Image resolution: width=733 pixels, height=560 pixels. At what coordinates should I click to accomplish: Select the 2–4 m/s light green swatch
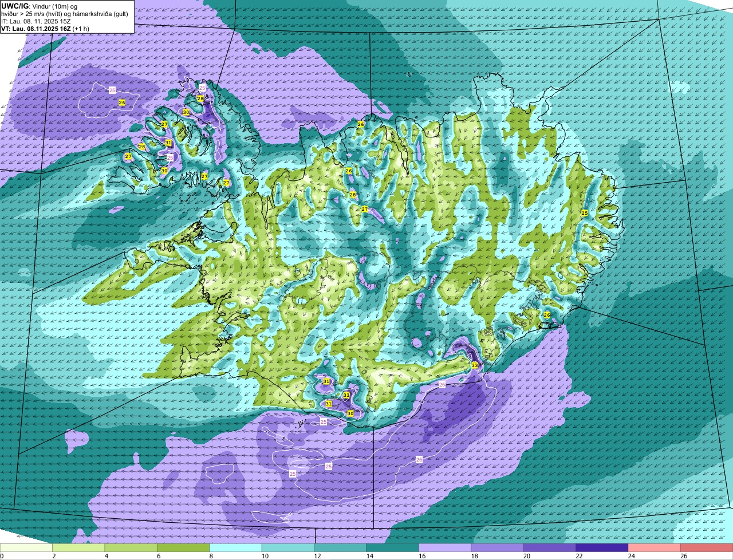[78, 548]
